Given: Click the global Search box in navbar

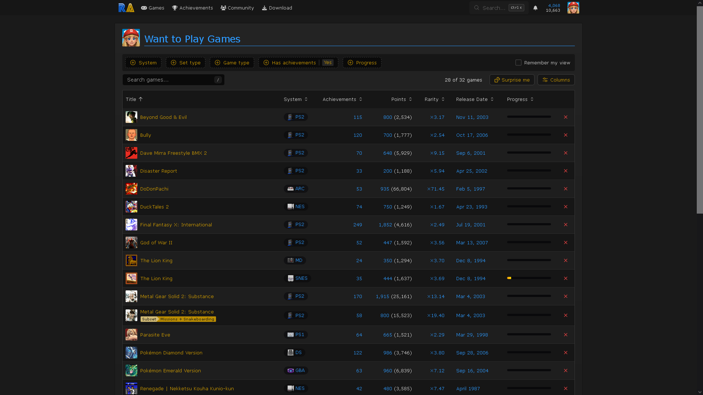Looking at the screenshot, I should [499, 8].
